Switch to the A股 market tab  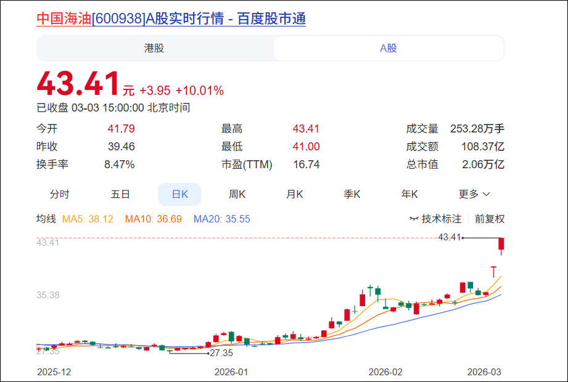pyautogui.click(x=388, y=48)
